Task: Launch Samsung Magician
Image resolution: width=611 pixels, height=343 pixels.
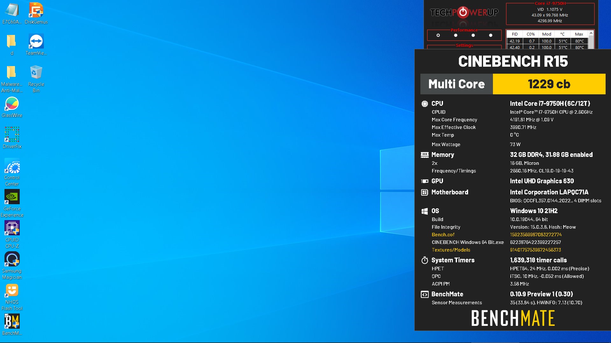Action: [x=12, y=266]
